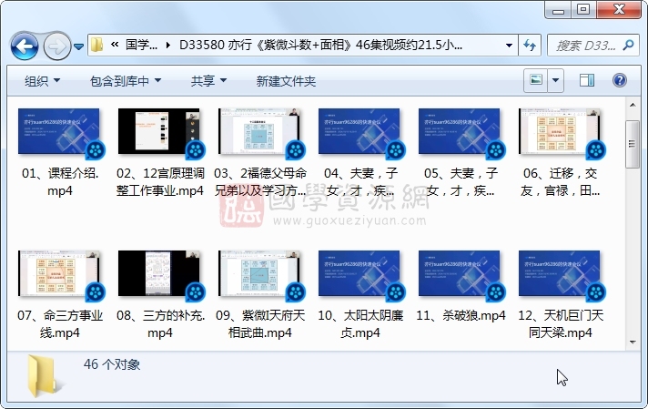The image size is (648, 409).
Task: Click the scrollbar down arrow
Action: (633, 342)
